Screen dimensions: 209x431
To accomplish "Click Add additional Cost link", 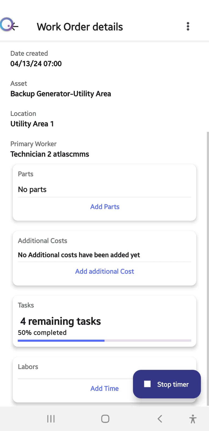I will pos(104,271).
